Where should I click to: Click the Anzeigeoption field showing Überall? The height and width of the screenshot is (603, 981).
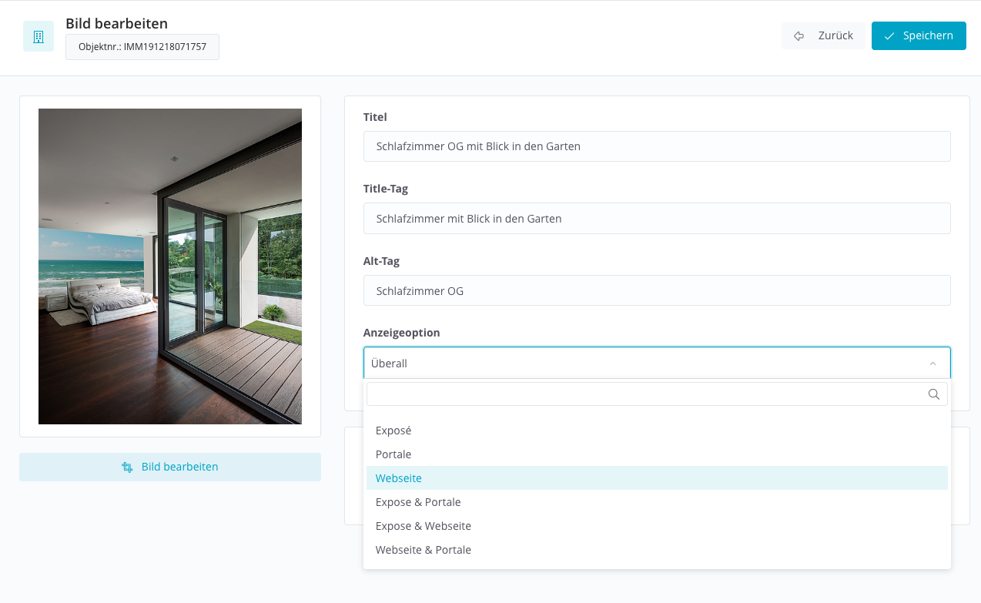point(639,363)
